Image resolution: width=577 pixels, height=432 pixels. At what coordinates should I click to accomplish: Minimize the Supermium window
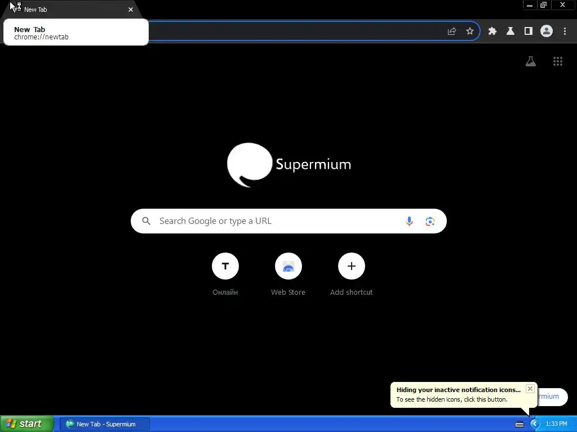tap(530, 4)
